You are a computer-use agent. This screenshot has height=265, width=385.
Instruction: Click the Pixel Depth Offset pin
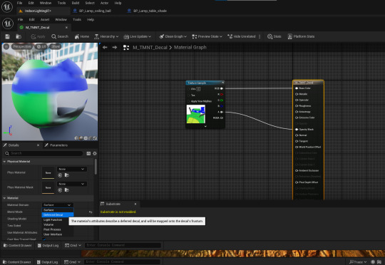297,182
